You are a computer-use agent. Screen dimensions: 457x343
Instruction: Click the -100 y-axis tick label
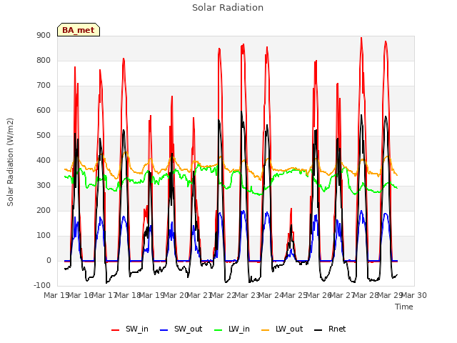tap(42, 285)
